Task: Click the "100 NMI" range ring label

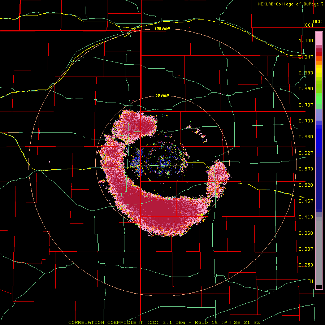Action: click(x=162, y=29)
